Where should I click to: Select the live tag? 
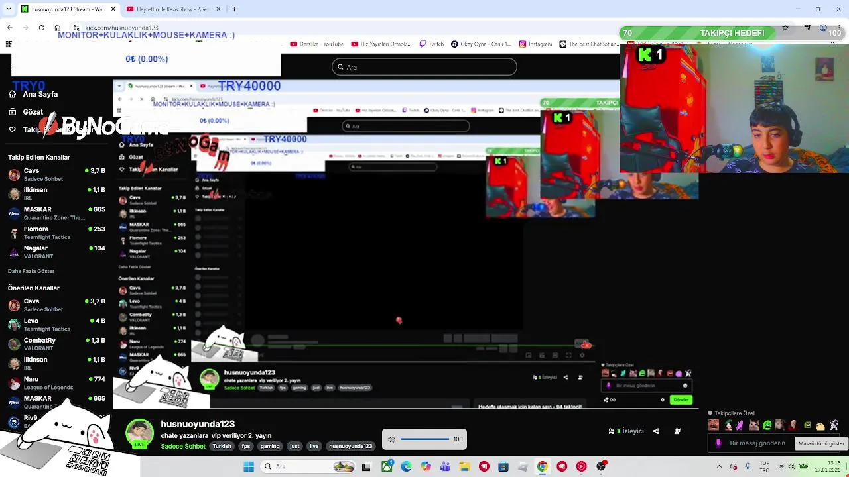(x=314, y=446)
